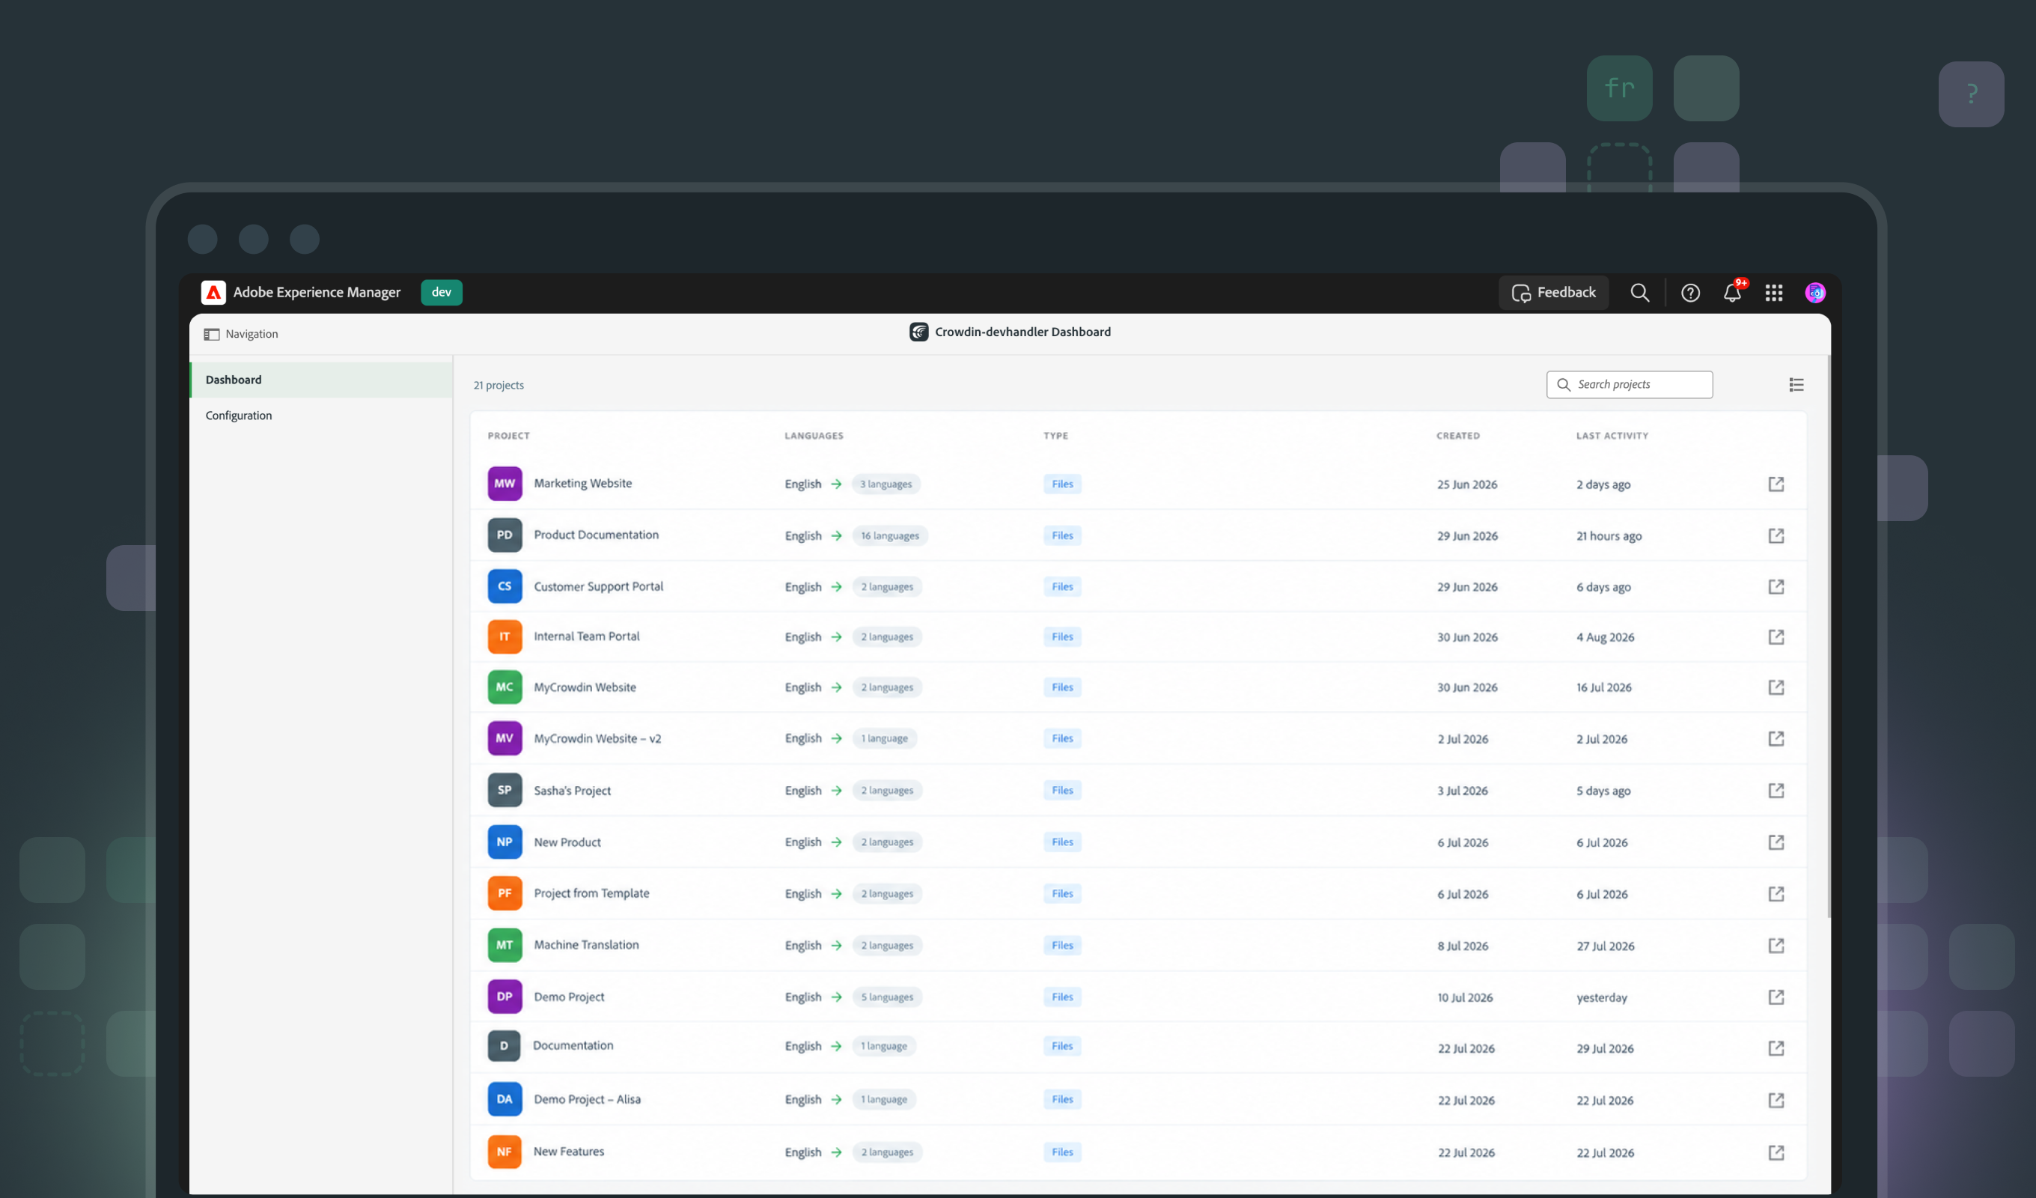This screenshot has height=1198, width=2036.
Task: Click into the Search projects field
Action: pyautogui.click(x=1630, y=385)
